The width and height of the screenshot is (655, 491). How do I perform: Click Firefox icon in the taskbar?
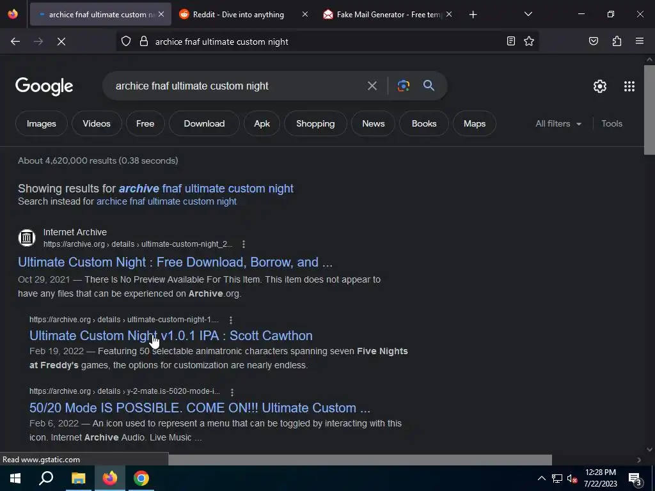point(110,478)
